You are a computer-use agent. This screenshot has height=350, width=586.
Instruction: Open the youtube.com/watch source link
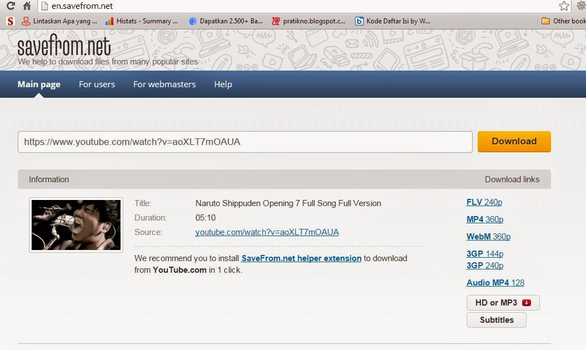267,232
